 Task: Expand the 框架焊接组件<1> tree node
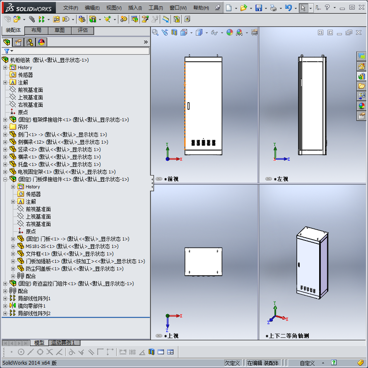click(5, 120)
